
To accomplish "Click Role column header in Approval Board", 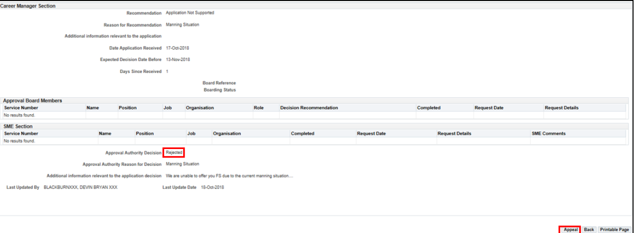I will click(x=258, y=108).
